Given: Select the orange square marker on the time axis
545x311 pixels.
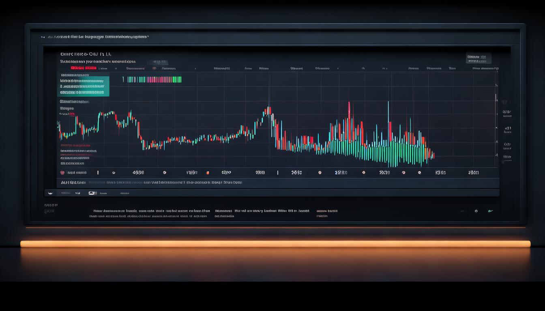Looking at the screenshot, I should pyautogui.click(x=208, y=173).
